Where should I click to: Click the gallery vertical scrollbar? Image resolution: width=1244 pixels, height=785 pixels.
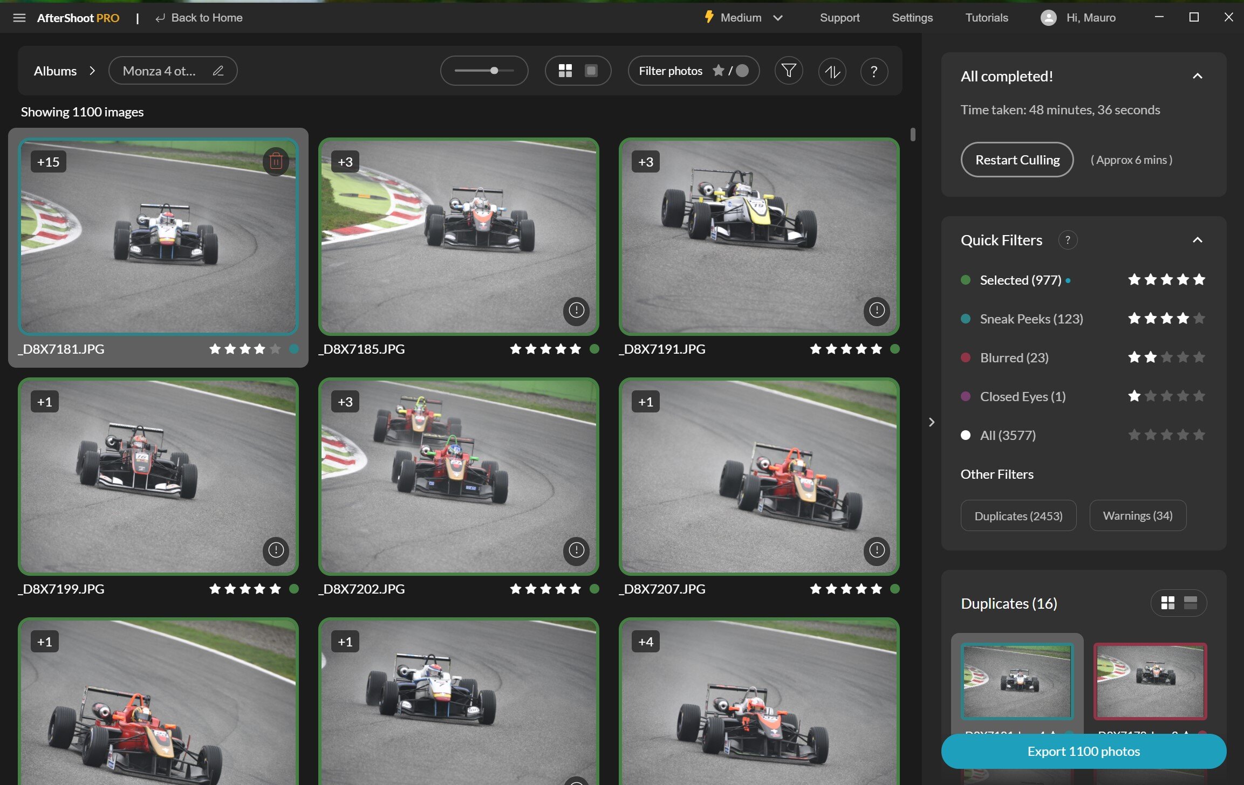coord(912,134)
